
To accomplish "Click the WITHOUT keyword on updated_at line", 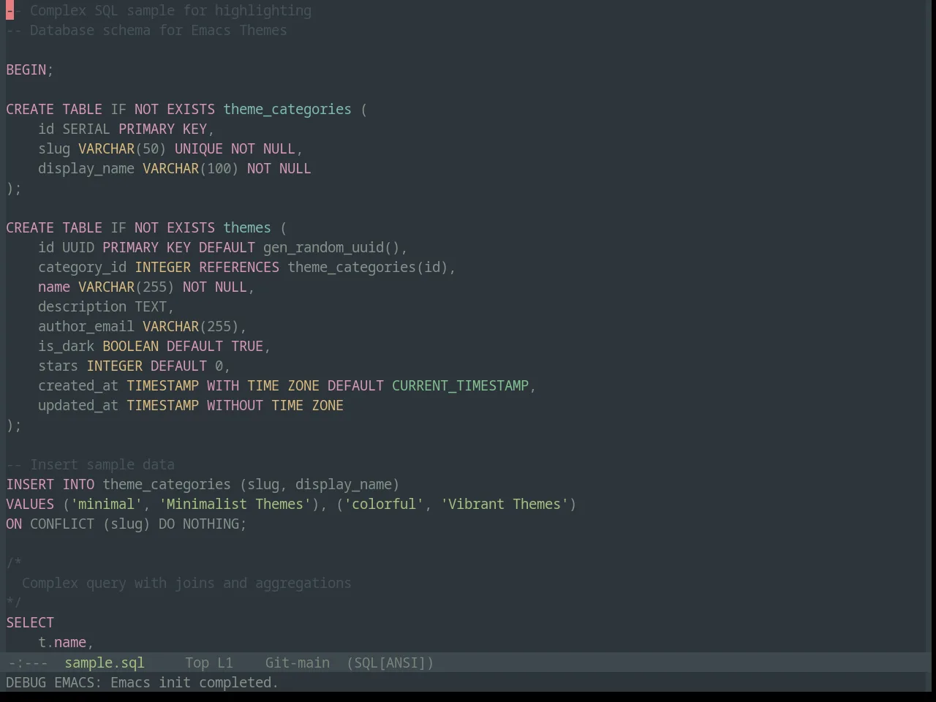I will 235,405.
